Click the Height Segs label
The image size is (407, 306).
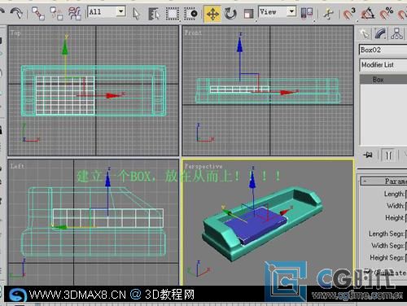point(387,257)
